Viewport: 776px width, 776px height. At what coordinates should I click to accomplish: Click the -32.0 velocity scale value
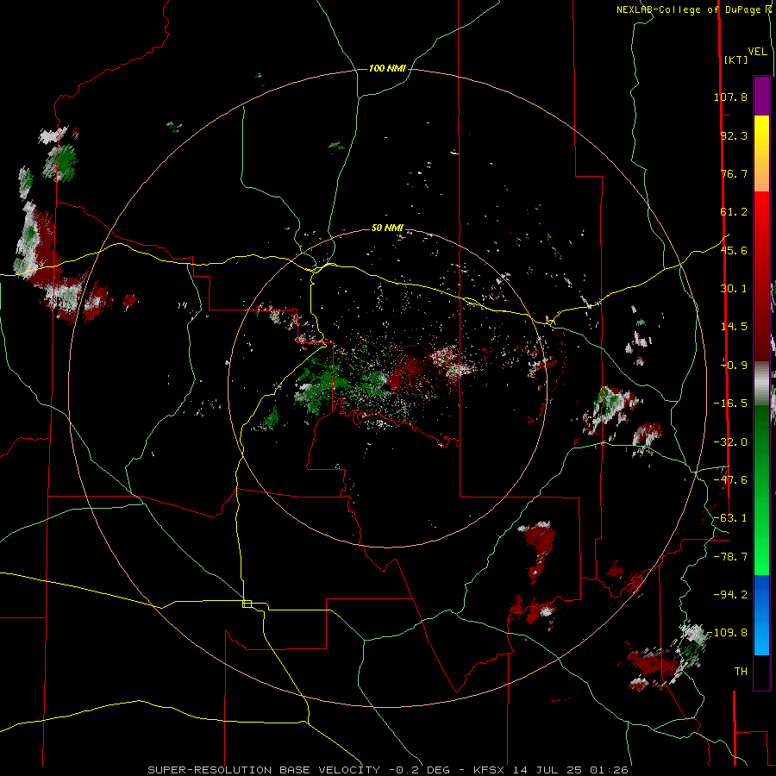click(x=730, y=442)
